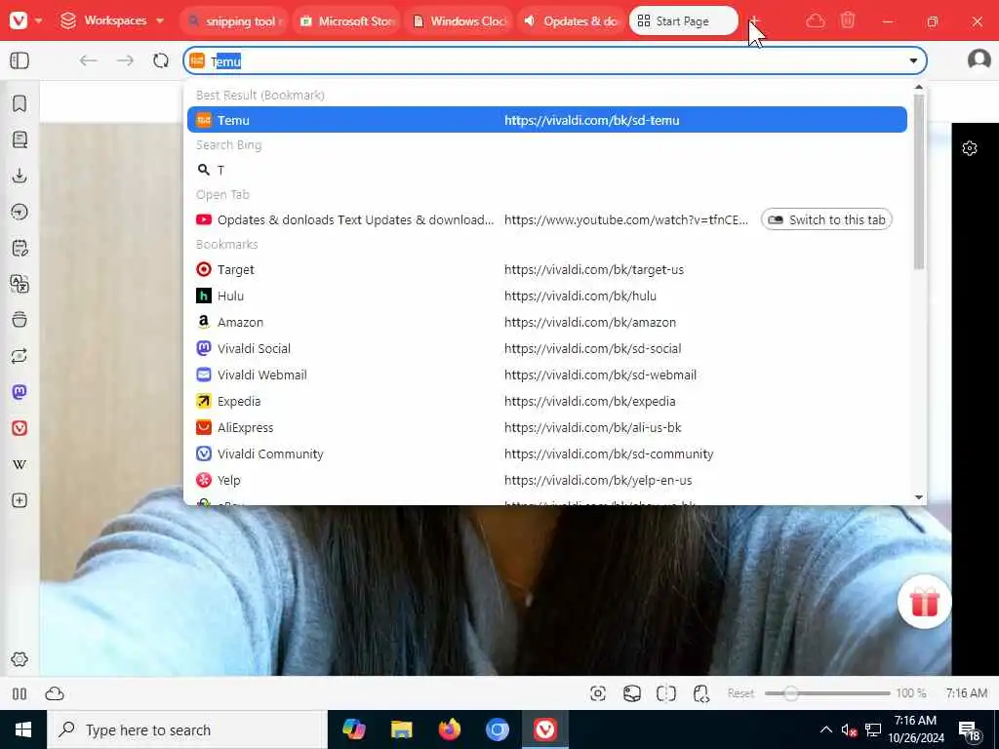Screen dimensions: 999x749
Task: Toggle images and animations icon
Action: coord(632,693)
